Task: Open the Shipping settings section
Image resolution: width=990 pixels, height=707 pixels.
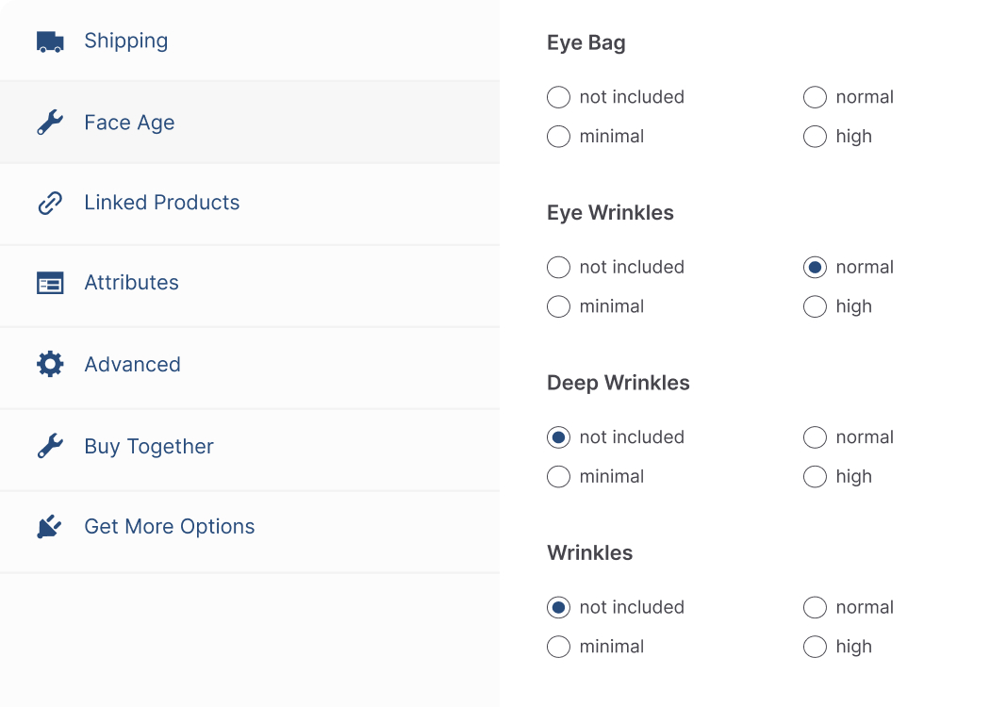Action: 125,41
